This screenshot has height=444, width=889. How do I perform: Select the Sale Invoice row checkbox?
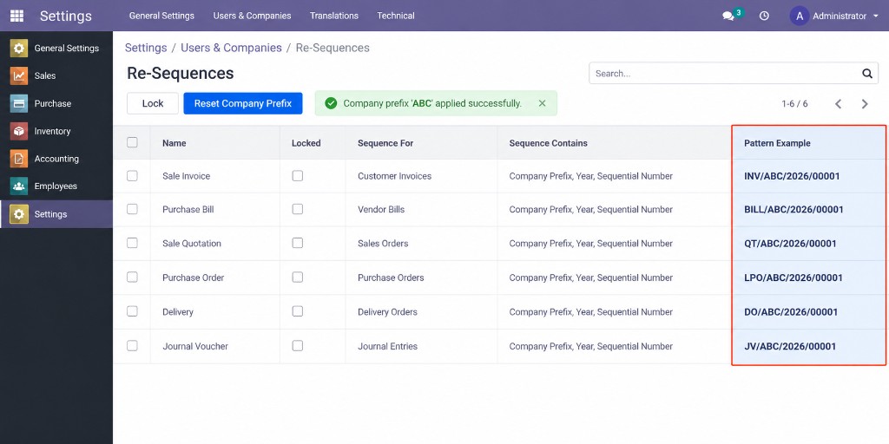point(132,175)
